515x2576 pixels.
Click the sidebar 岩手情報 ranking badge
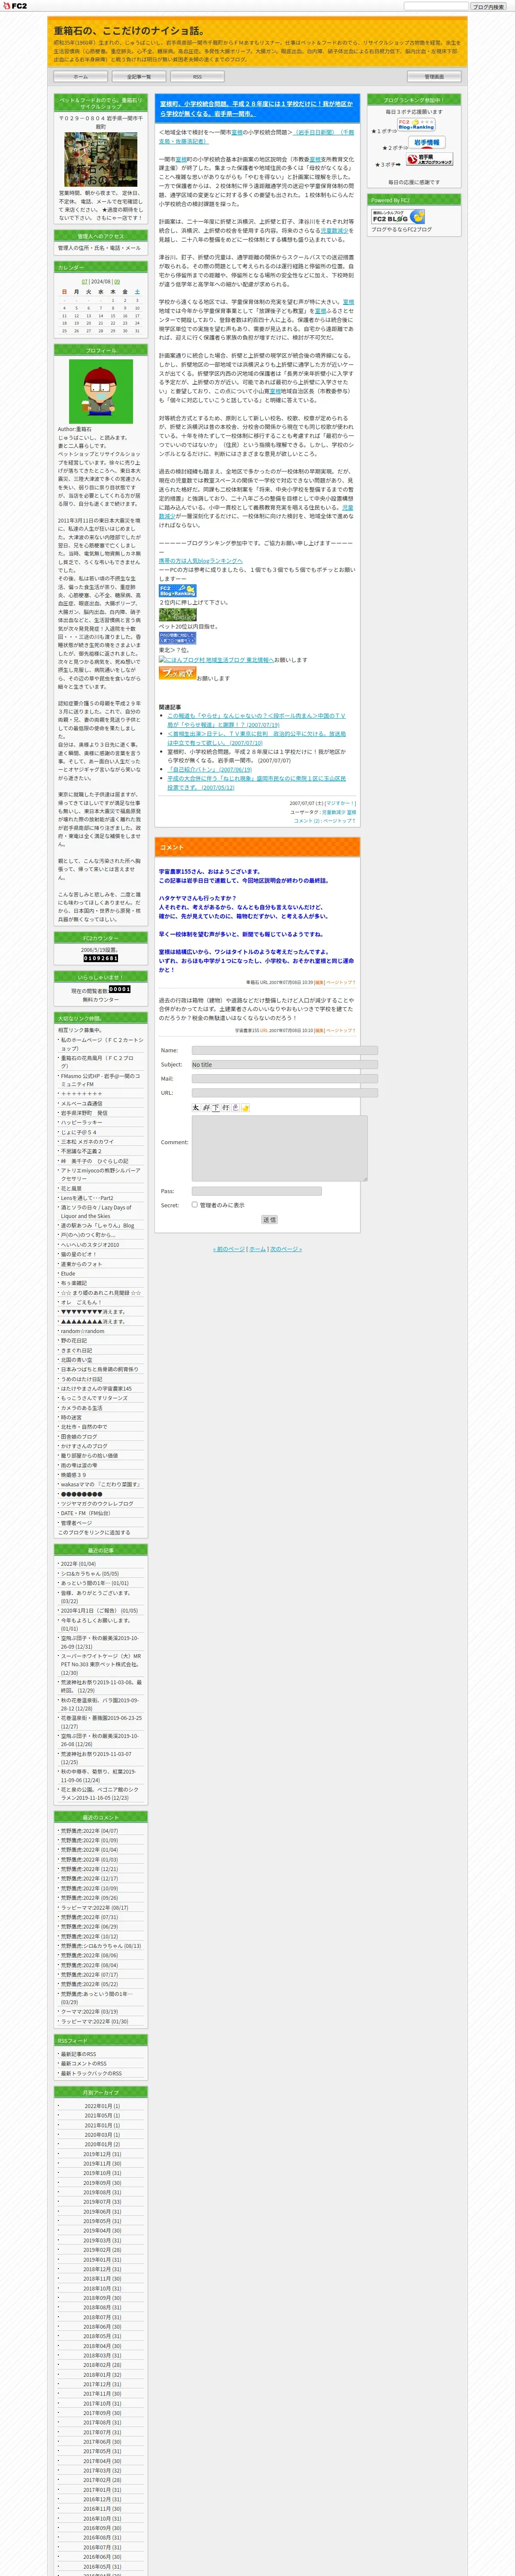427,143
